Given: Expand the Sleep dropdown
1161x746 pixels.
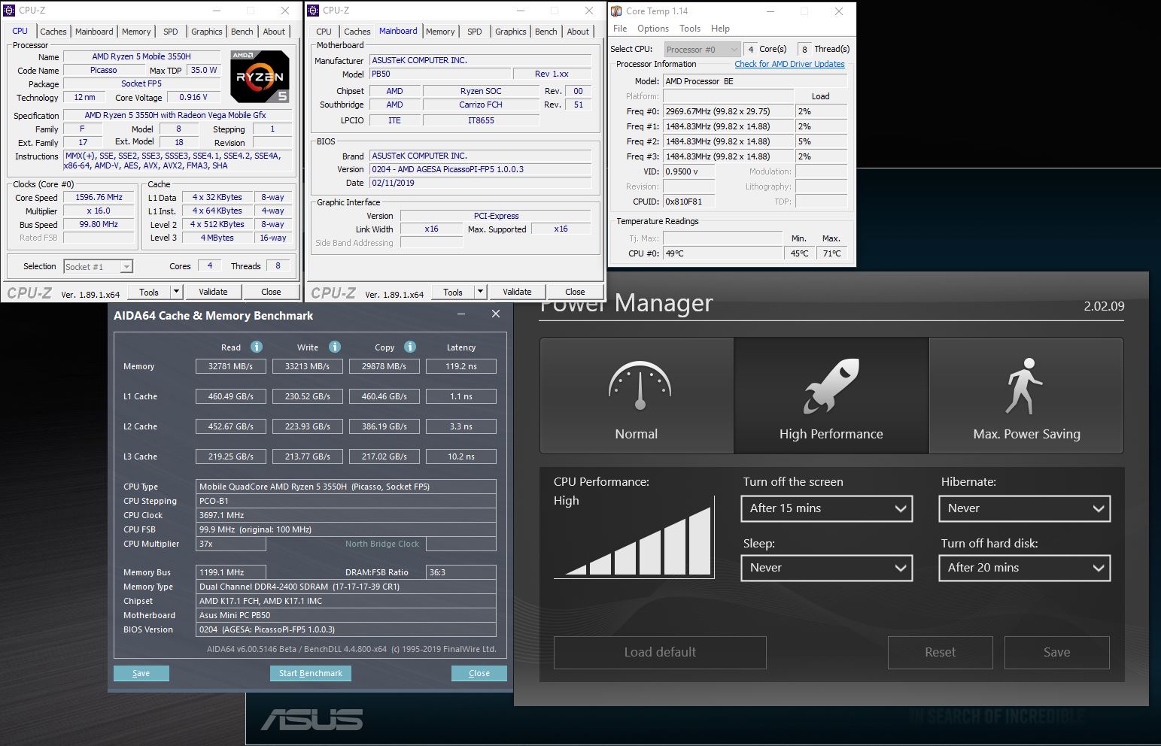Looking at the screenshot, I should (826, 568).
